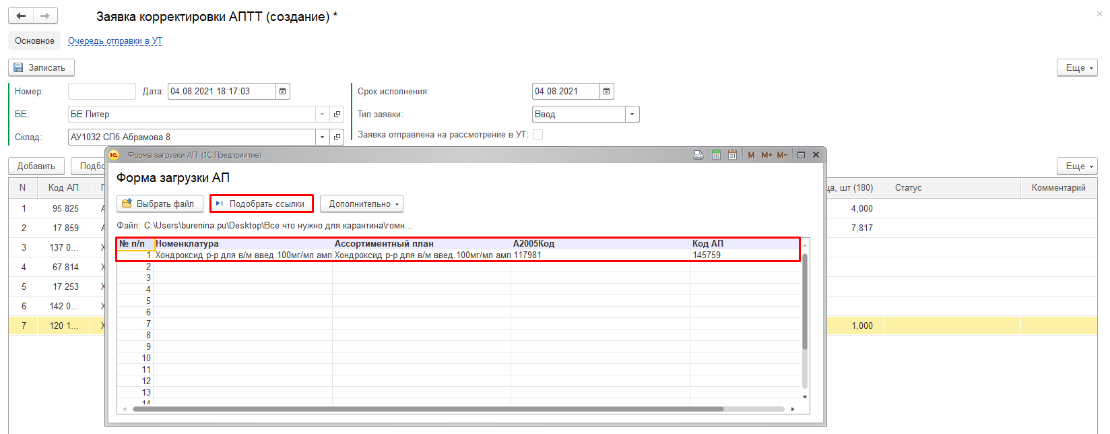
Task: Open the top Еще menu
Action: [1077, 68]
